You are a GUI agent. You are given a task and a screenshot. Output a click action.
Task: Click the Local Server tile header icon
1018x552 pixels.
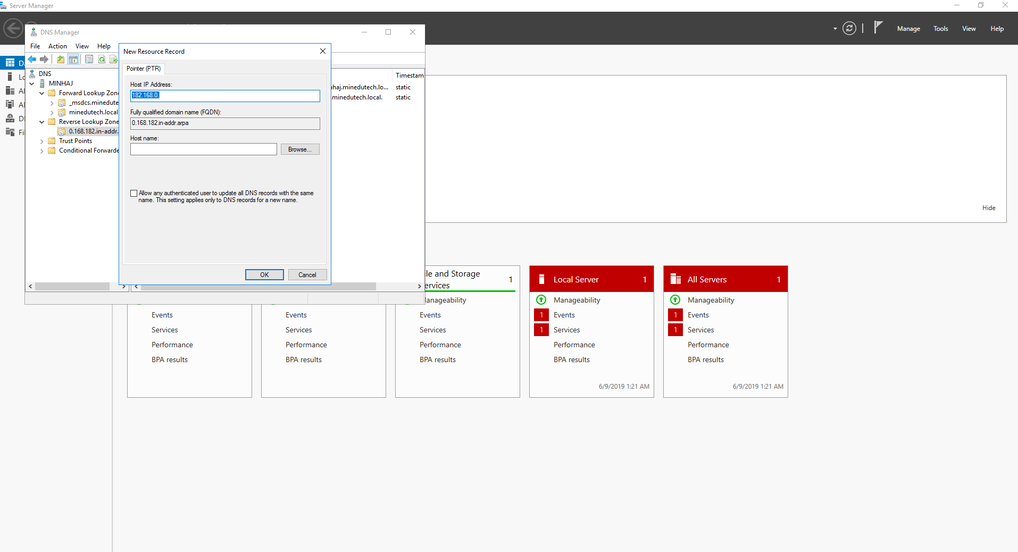coord(541,279)
